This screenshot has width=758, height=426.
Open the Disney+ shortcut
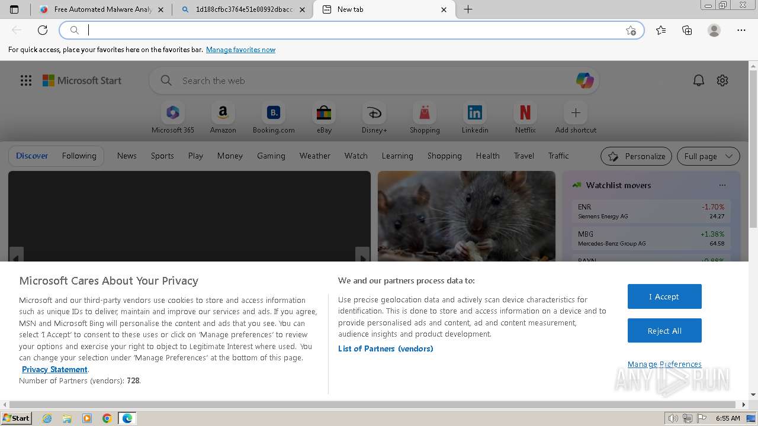coord(374,118)
